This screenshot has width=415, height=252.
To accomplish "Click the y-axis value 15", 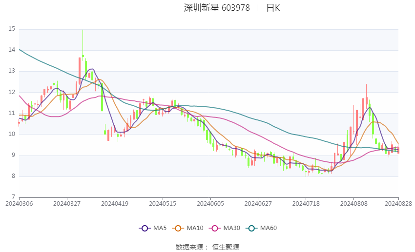I will point(12,29).
